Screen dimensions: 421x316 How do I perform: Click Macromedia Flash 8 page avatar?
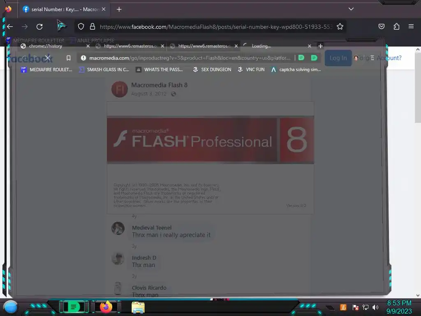tap(120, 89)
